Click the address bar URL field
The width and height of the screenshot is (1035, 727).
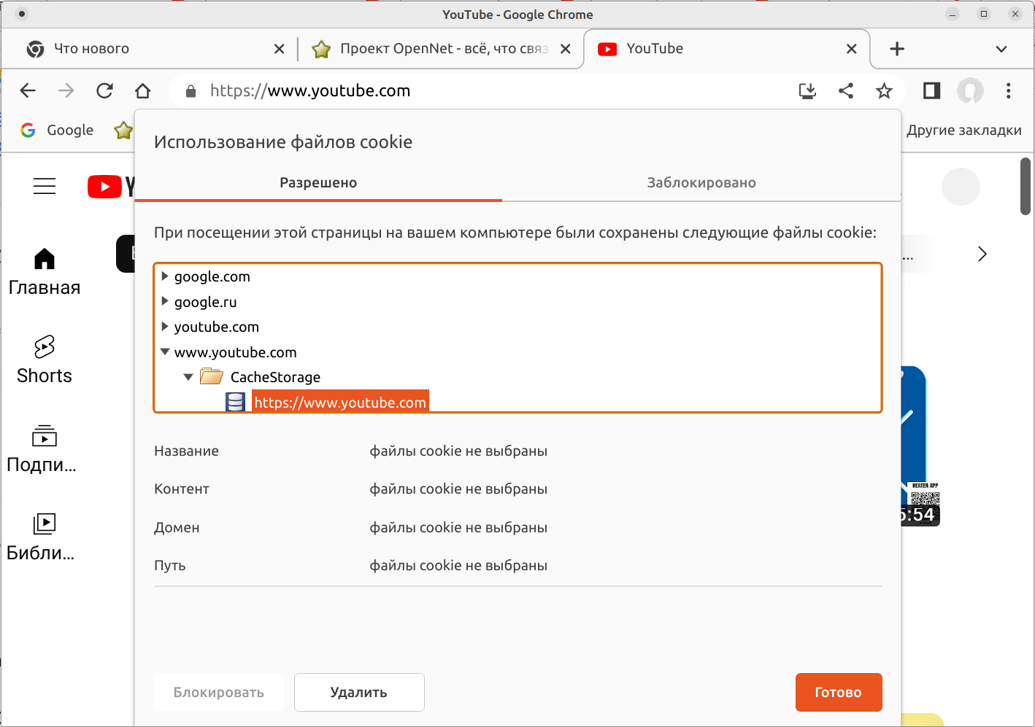coord(482,90)
